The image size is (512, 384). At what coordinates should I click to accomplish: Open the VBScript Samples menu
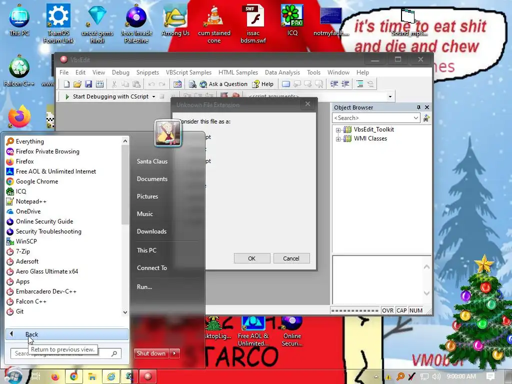pyautogui.click(x=188, y=72)
